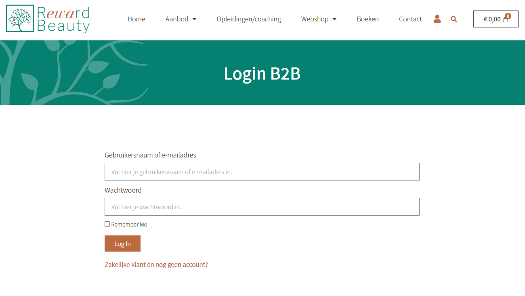Open the Contact menu item
Image resolution: width=525 pixels, height=296 pixels.
pos(410,19)
